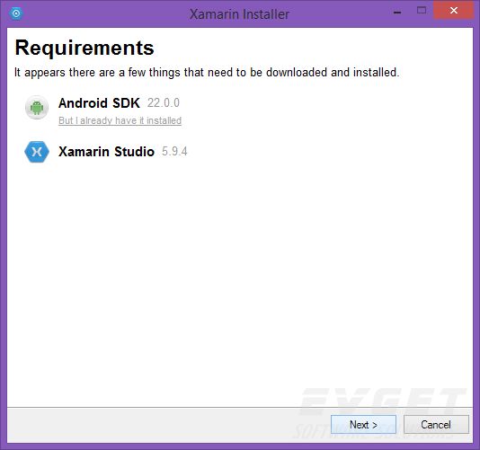This screenshot has height=450, width=480.
Task: Click the Xamarin Installer title bar icon
Action: click(x=16, y=13)
